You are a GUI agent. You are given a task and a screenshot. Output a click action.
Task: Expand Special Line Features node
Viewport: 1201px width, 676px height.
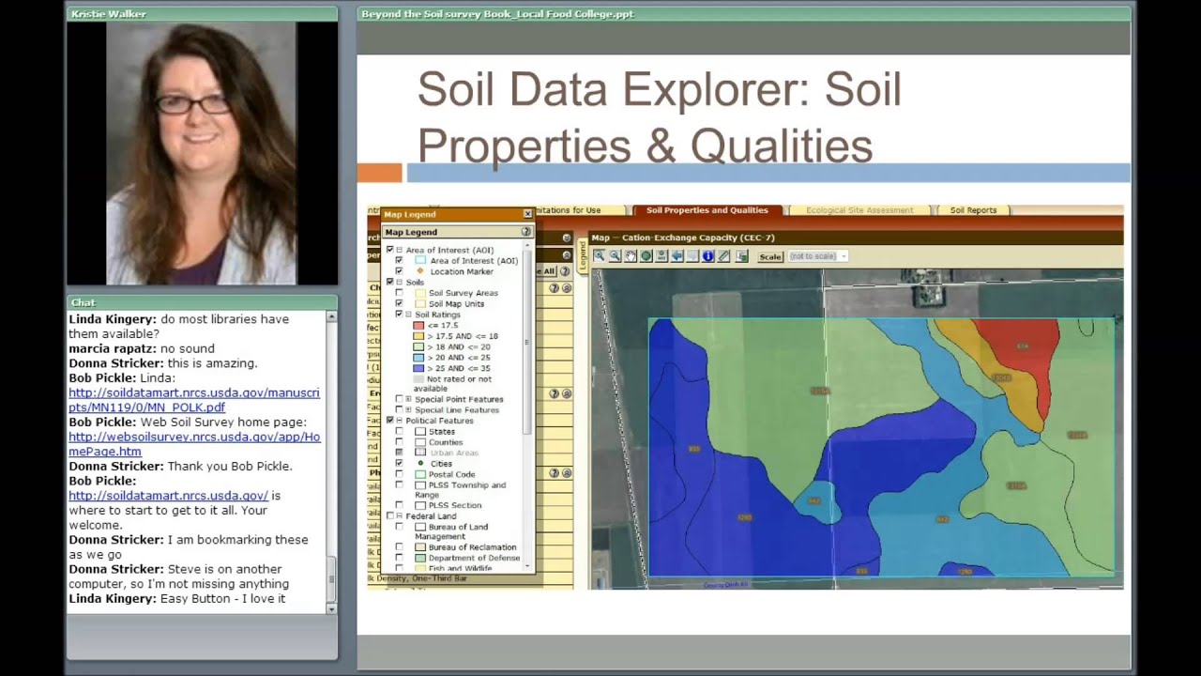[x=408, y=410]
